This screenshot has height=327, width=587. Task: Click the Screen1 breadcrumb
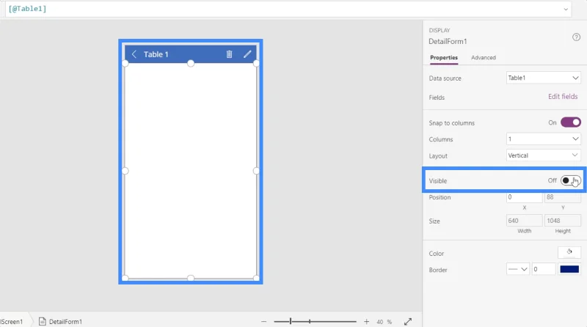point(12,321)
